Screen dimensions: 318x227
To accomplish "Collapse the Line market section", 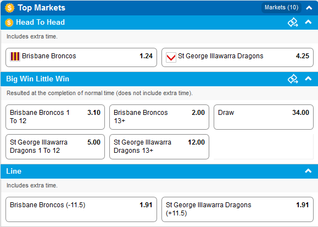I will click(x=308, y=171).
